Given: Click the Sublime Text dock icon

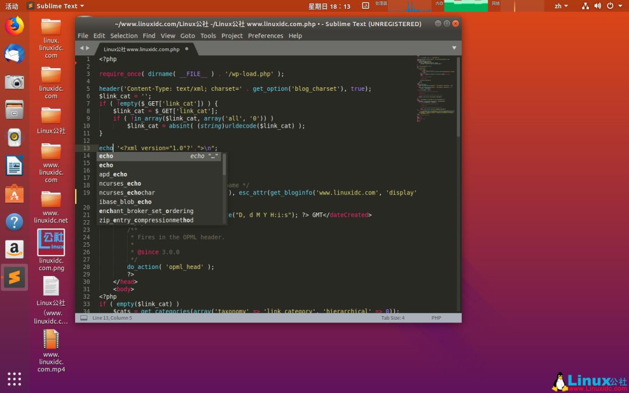Looking at the screenshot, I should point(15,277).
